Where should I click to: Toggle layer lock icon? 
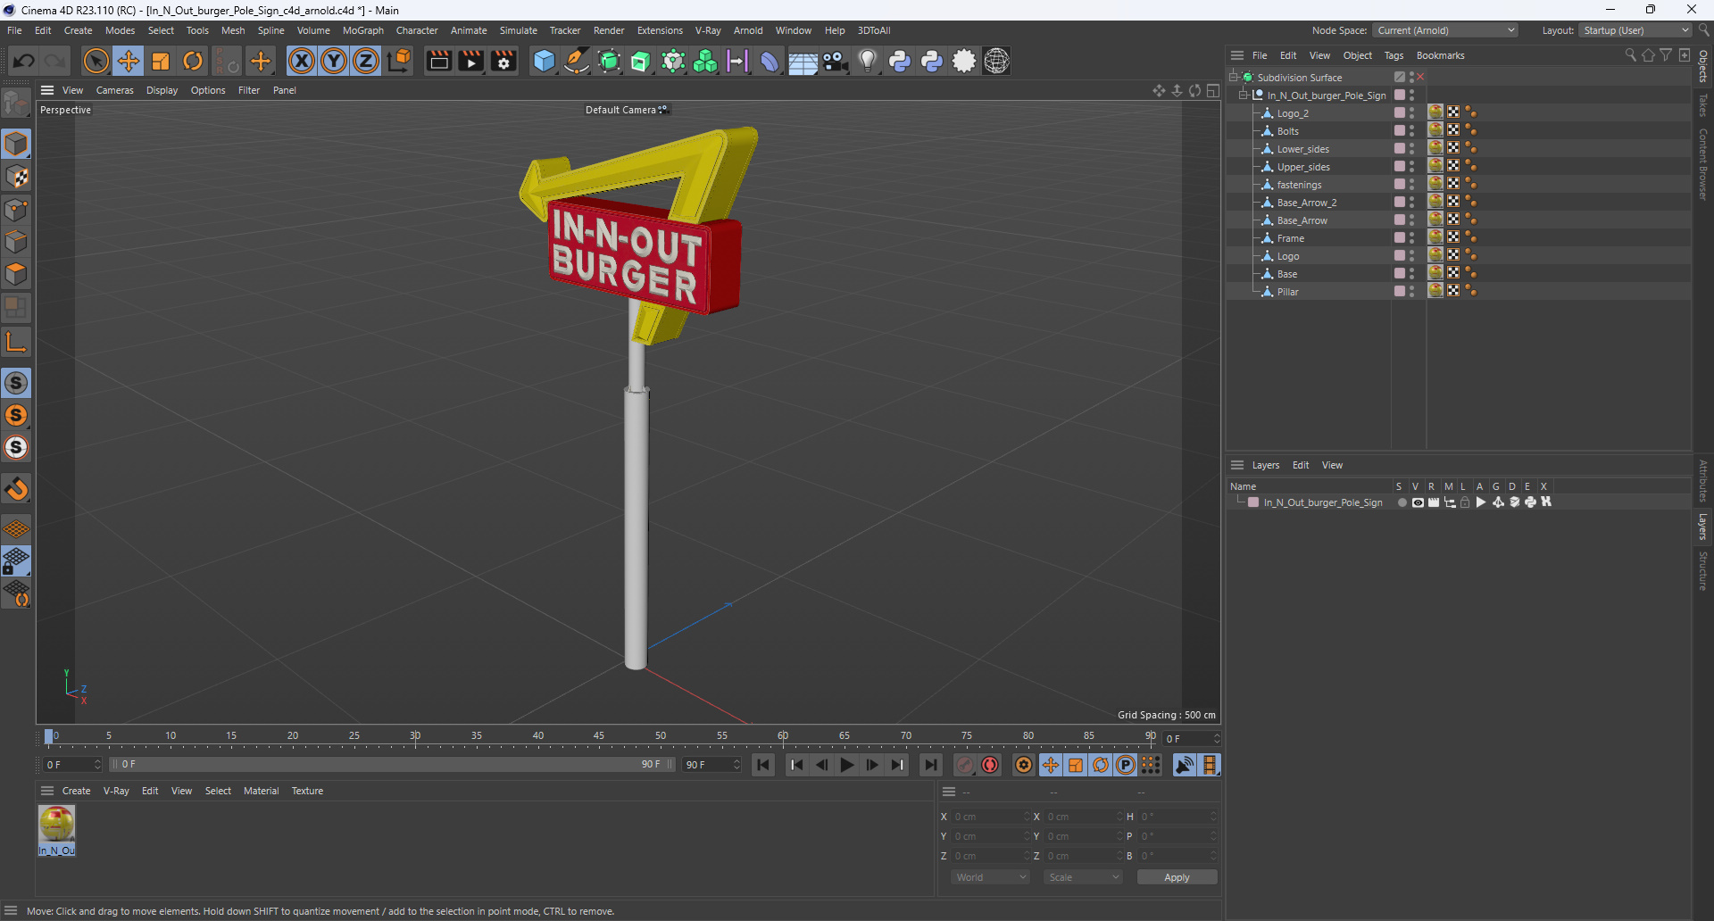[x=1465, y=502]
